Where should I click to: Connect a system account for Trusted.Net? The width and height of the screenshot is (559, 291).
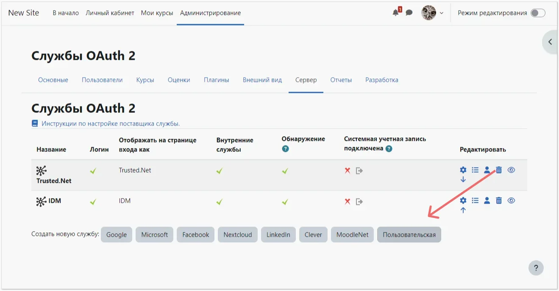(x=487, y=170)
